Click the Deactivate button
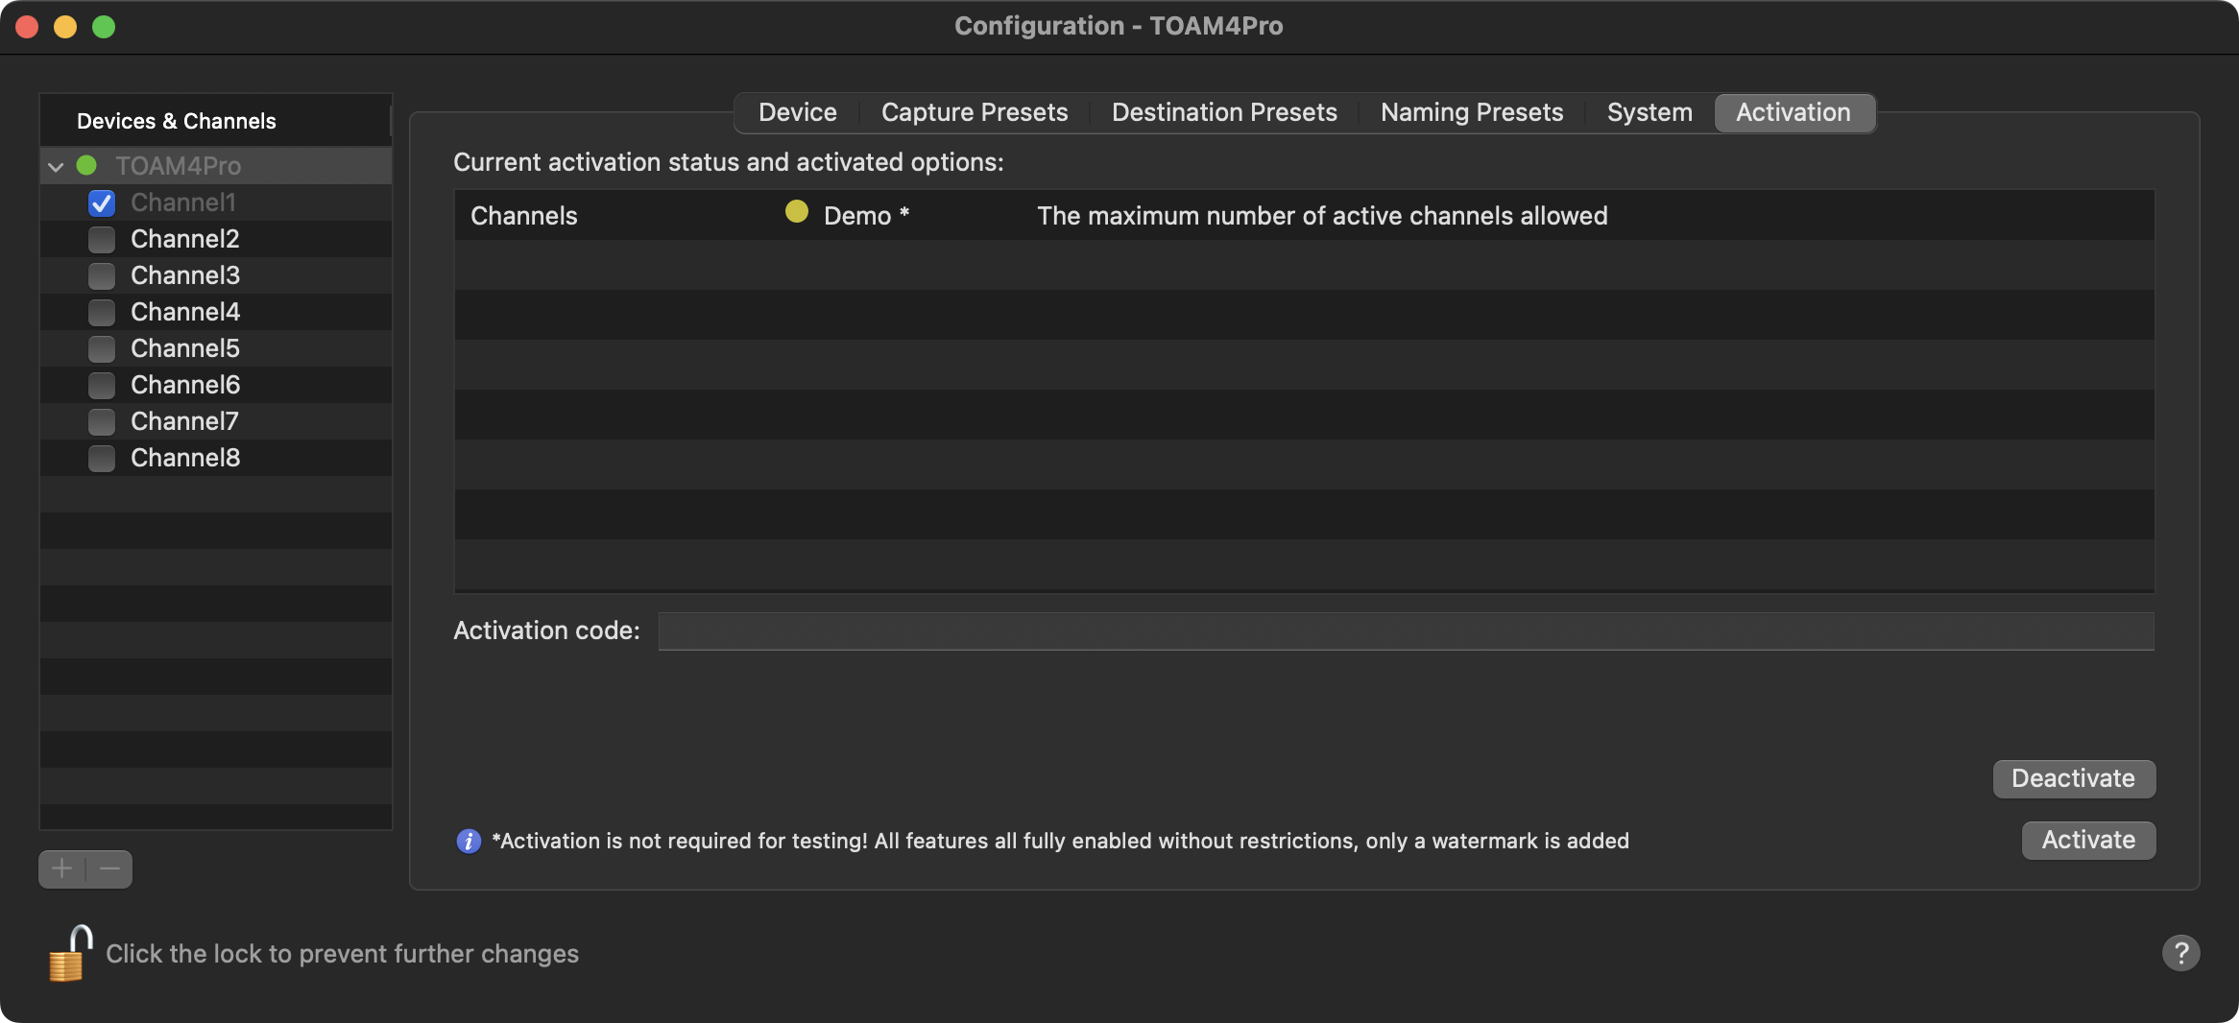Image resolution: width=2239 pixels, height=1023 pixels. (2073, 778)
